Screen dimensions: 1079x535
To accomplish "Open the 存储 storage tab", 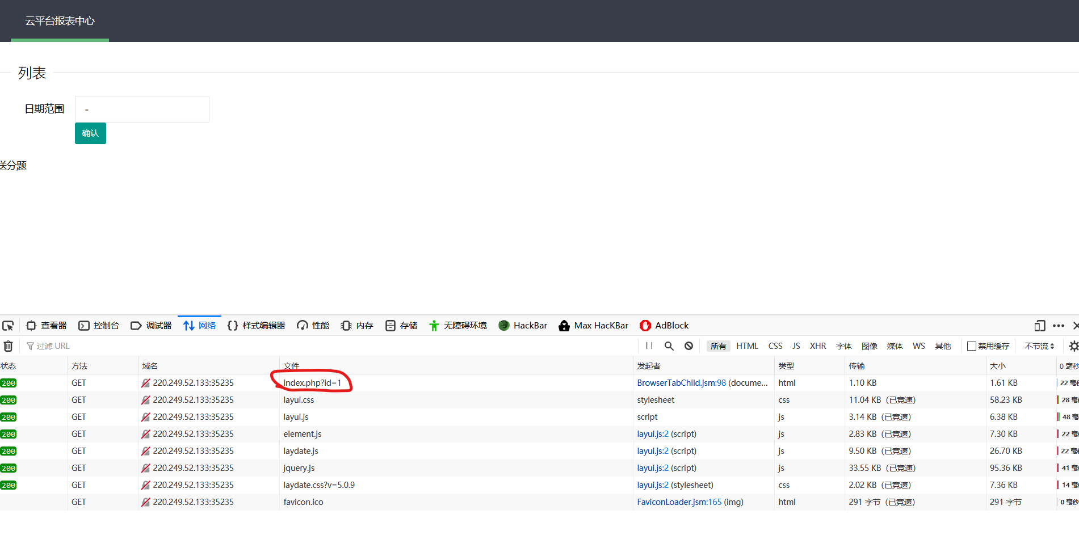I will point(401,326).
